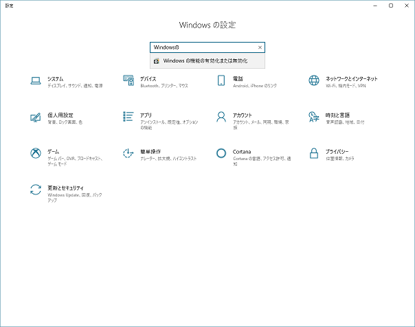415x327 pixels.
Task: Open the System laptop icon
Action: coord(36,80)
